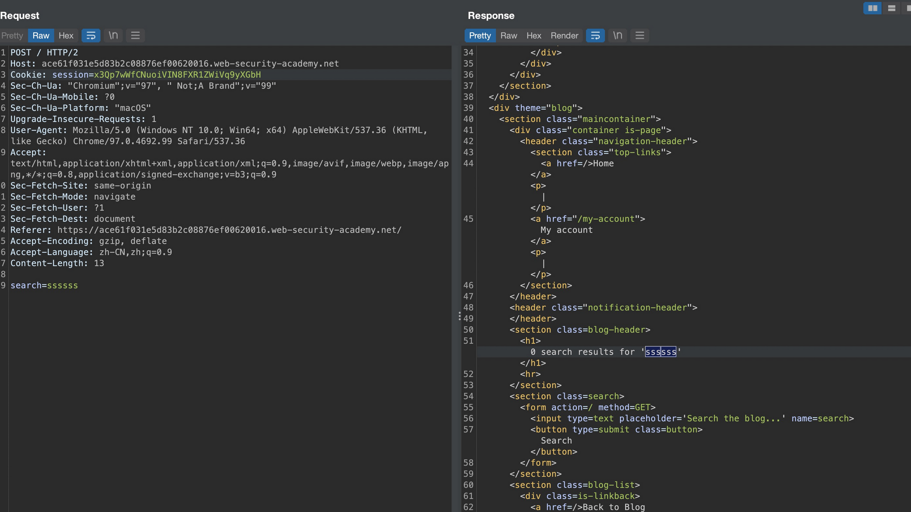Click the search=ssssss request body
The image size is (911, 512).
click(x=44, y=285)
